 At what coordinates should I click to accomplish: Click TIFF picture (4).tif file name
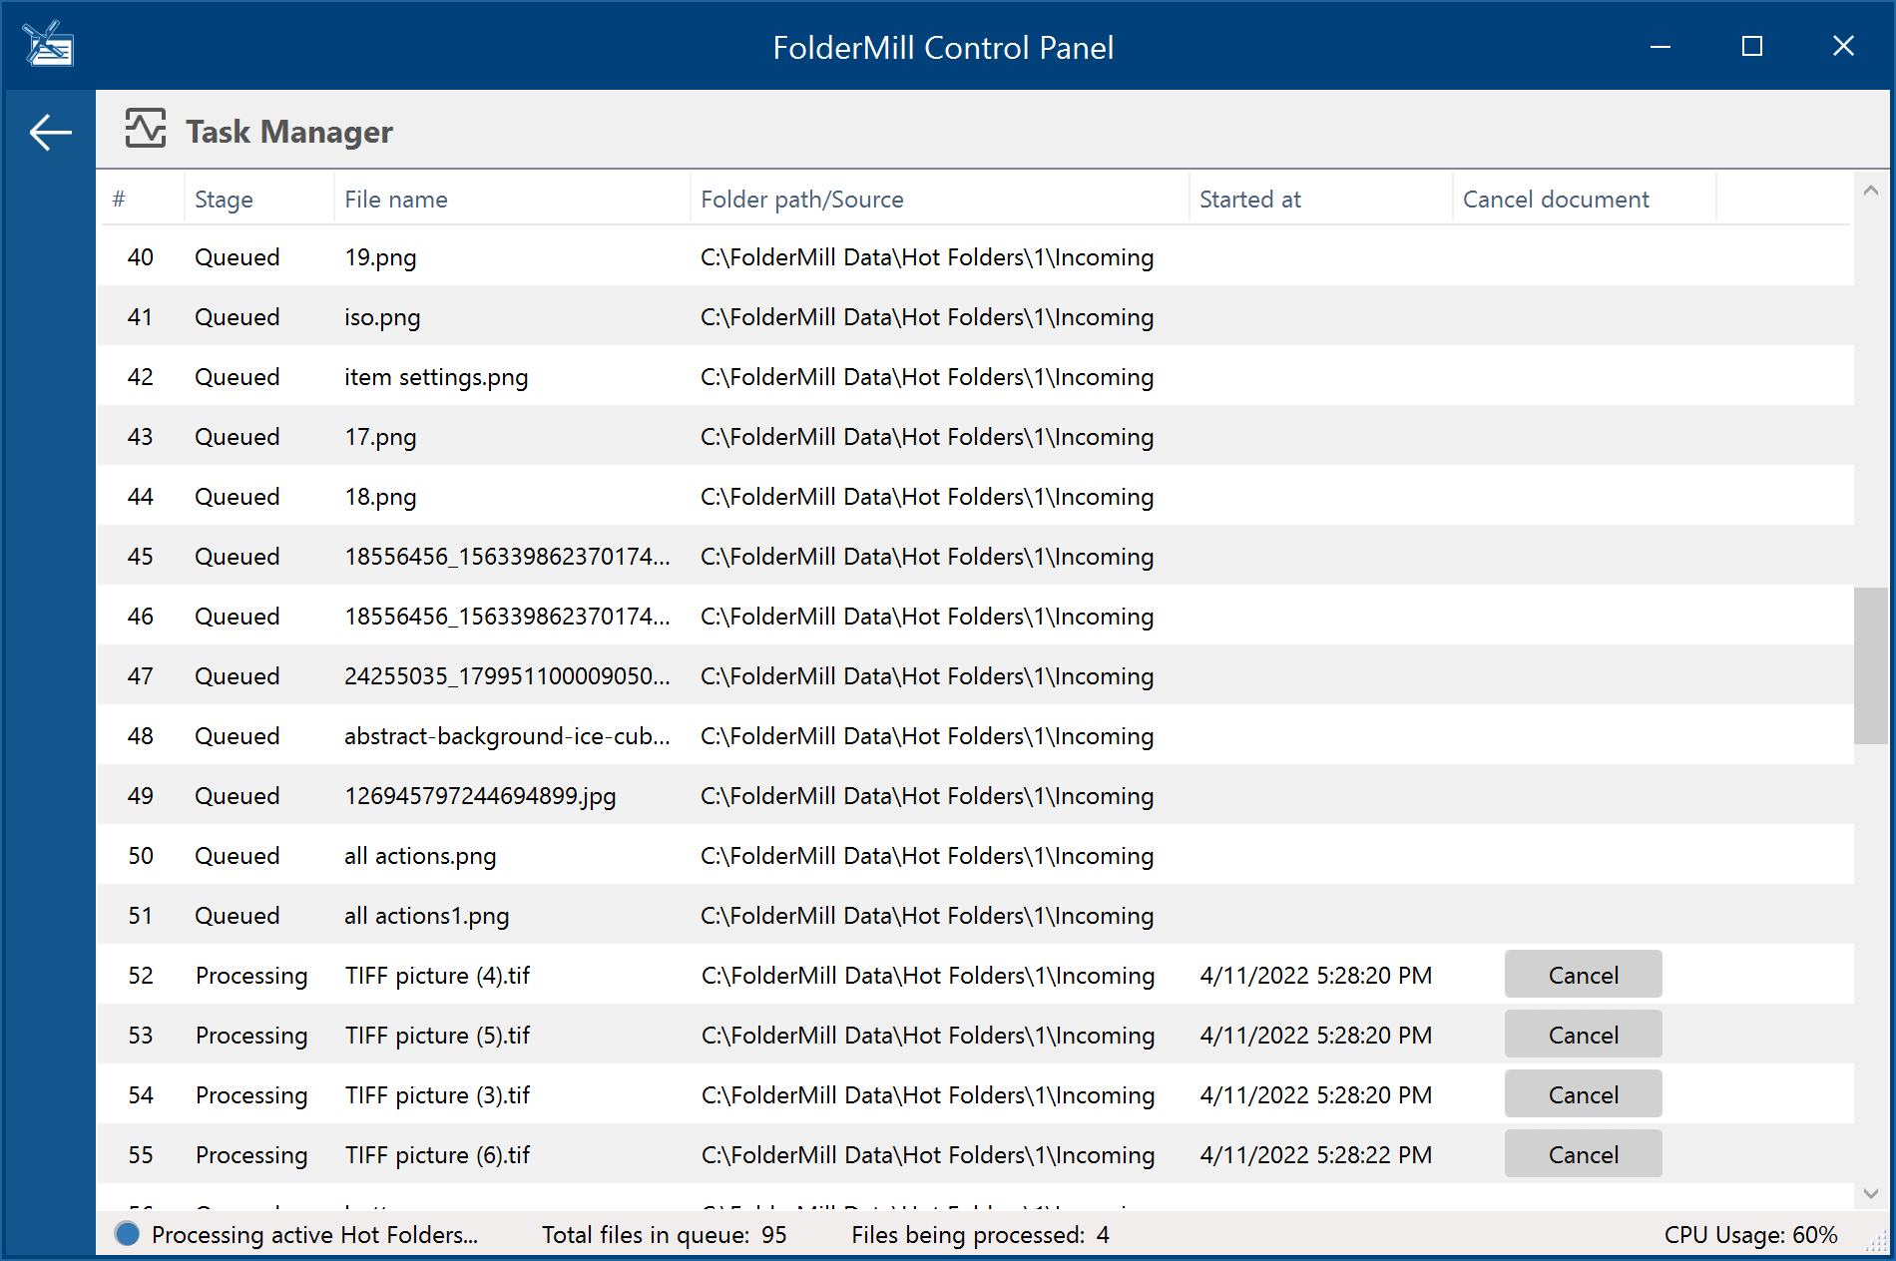437,975
